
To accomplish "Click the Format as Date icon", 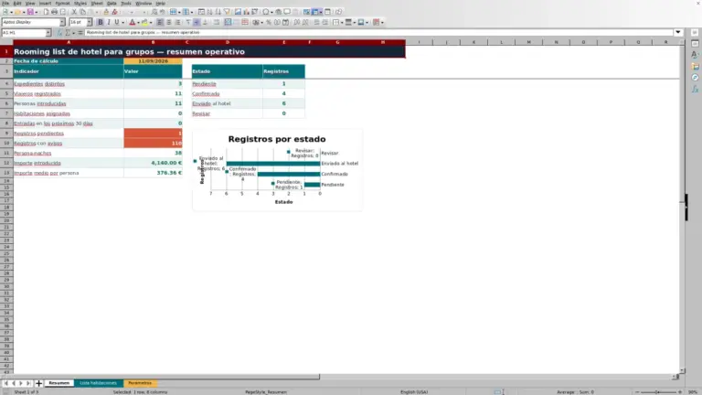I will pyautogui.click(x=285, y=22).
